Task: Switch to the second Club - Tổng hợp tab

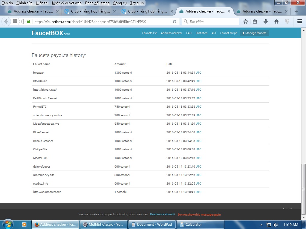Action: click(148, 11)
